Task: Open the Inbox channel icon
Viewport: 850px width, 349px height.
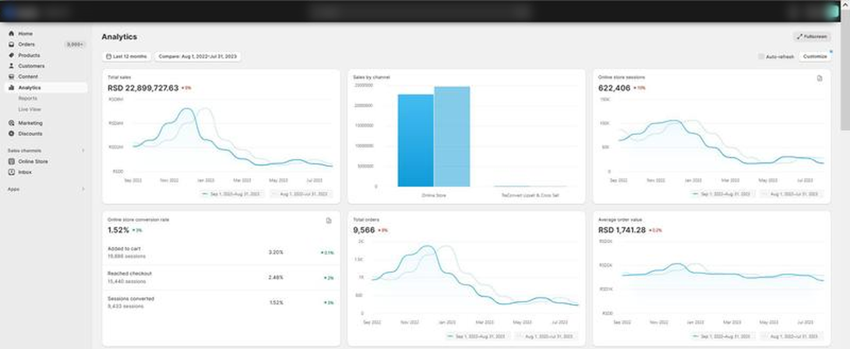Action: coord(11,172)
